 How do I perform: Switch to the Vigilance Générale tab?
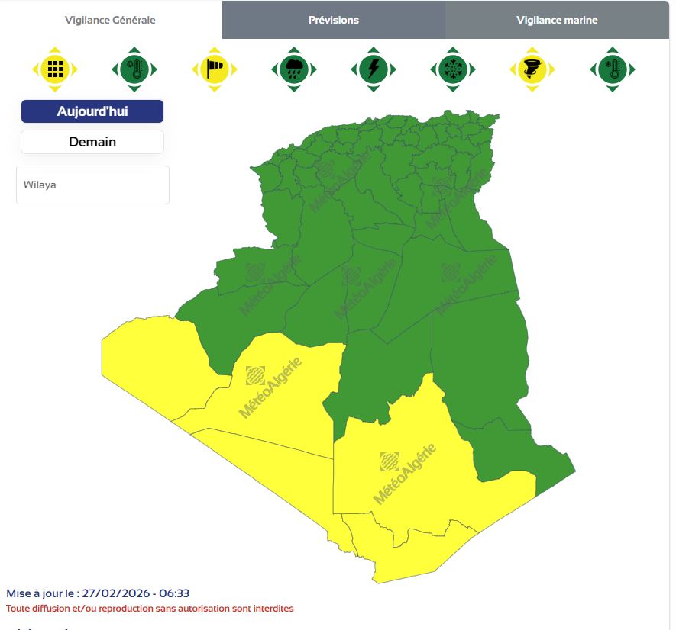[110, 20]
